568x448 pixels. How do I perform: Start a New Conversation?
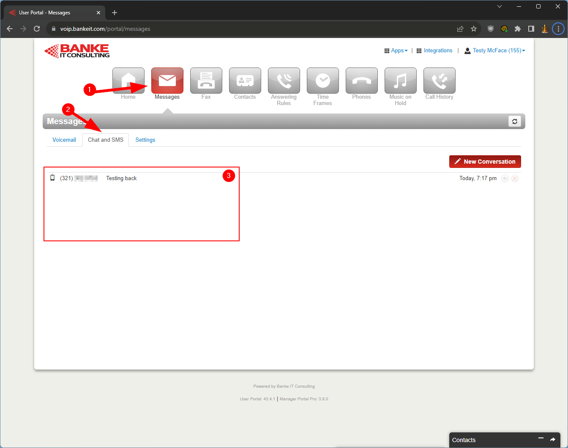(485, 162)
